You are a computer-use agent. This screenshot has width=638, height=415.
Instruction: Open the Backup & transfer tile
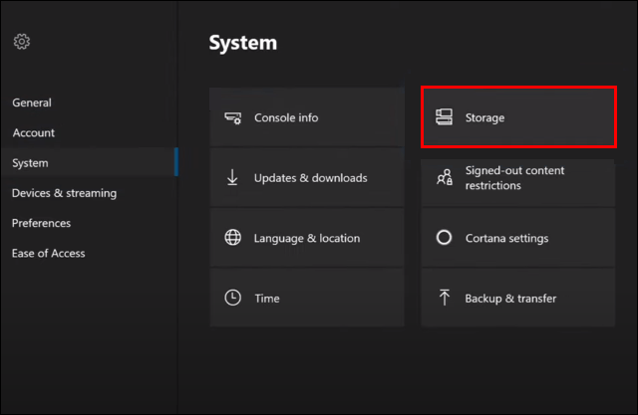(x=518, y=298)
